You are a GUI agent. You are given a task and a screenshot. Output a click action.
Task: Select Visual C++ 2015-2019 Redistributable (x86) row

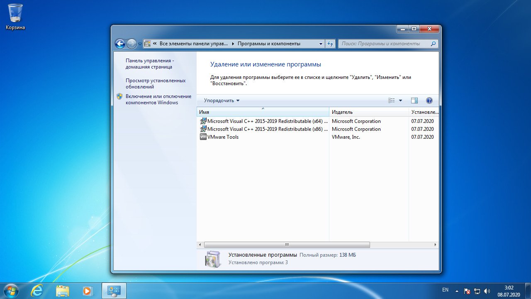(317, 129)
